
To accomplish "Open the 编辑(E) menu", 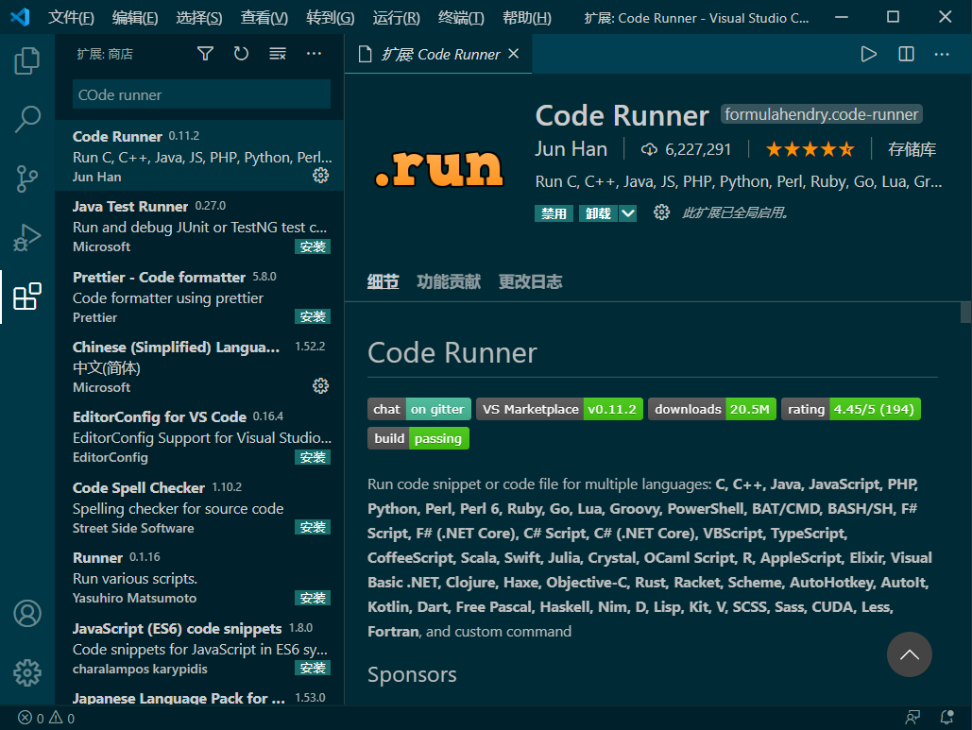I will click(x=135, y=17).
